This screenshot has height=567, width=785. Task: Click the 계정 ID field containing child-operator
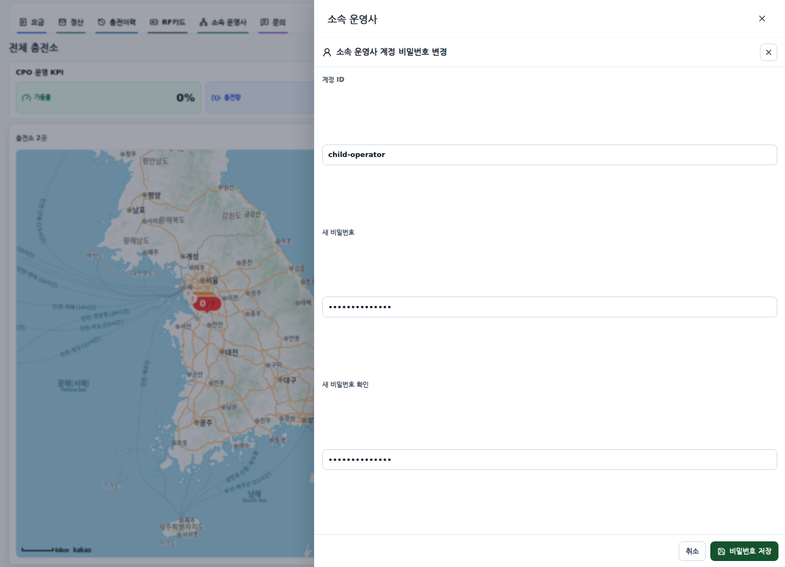tap(549, 155)
